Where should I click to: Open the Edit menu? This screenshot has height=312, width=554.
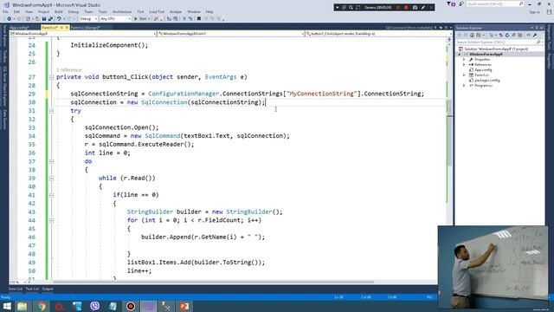16,11
